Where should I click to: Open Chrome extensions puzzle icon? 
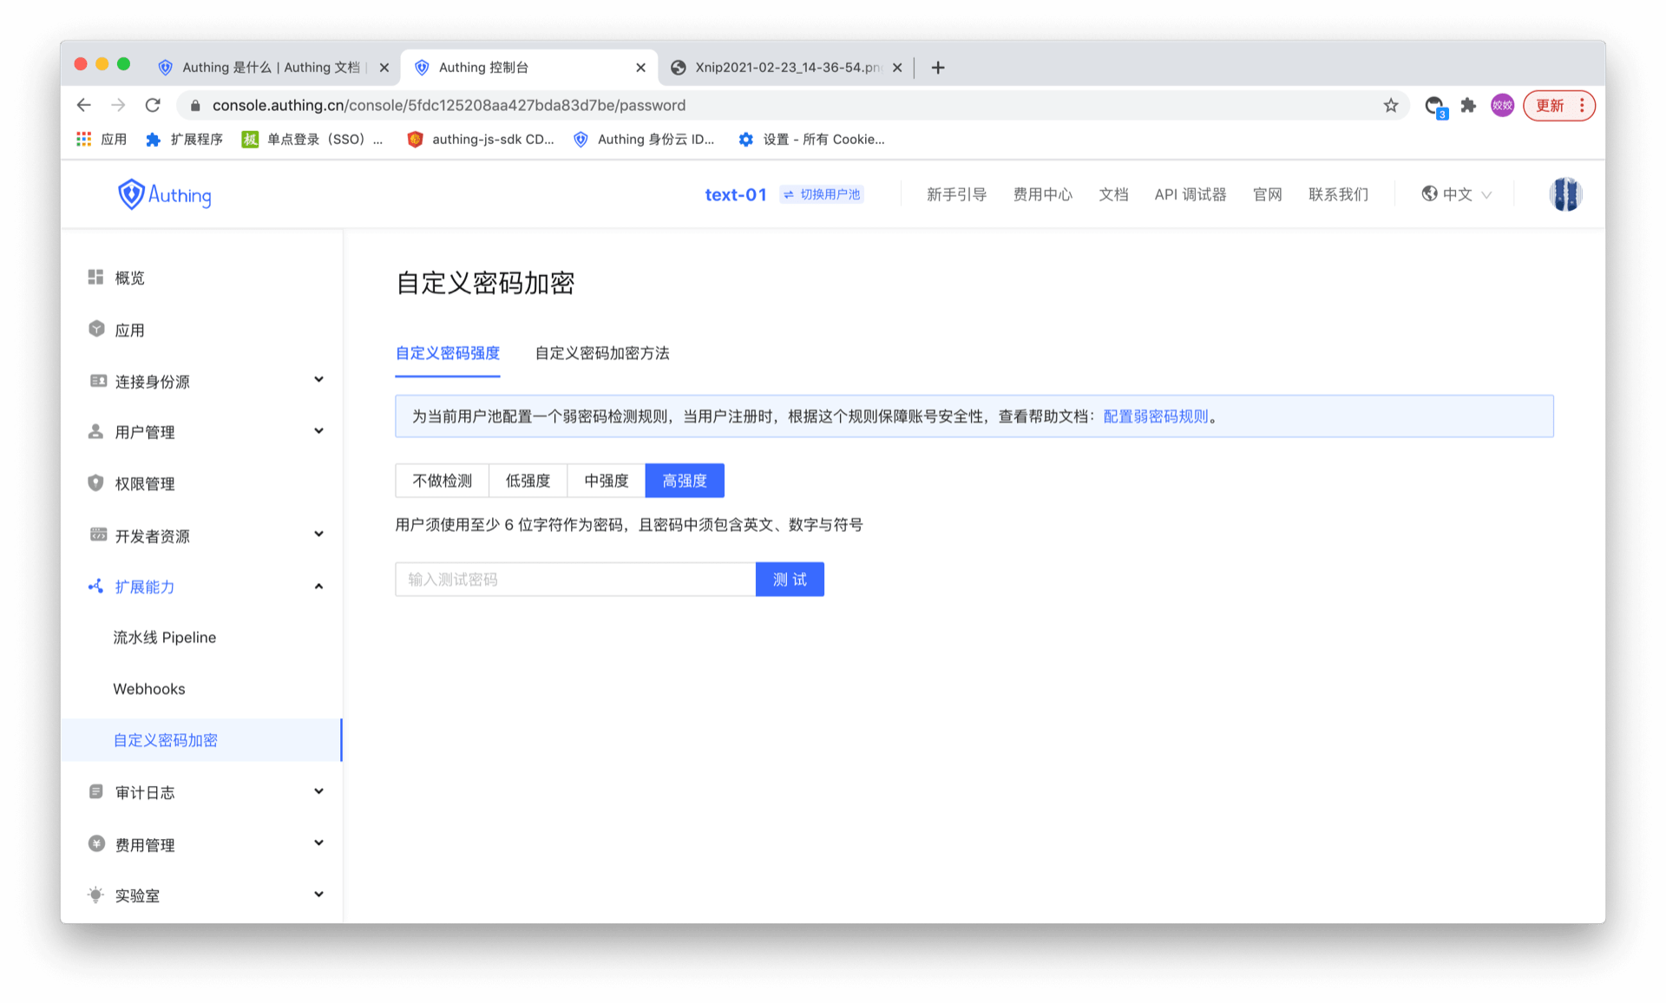1468,105
